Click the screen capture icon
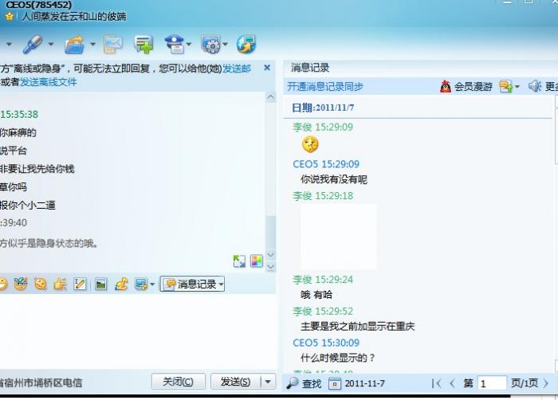The width and height of the screenshot is (558, 400). [x=141, y=284]
